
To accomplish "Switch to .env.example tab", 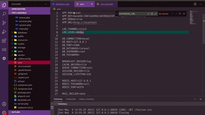I will click(106, 4).
